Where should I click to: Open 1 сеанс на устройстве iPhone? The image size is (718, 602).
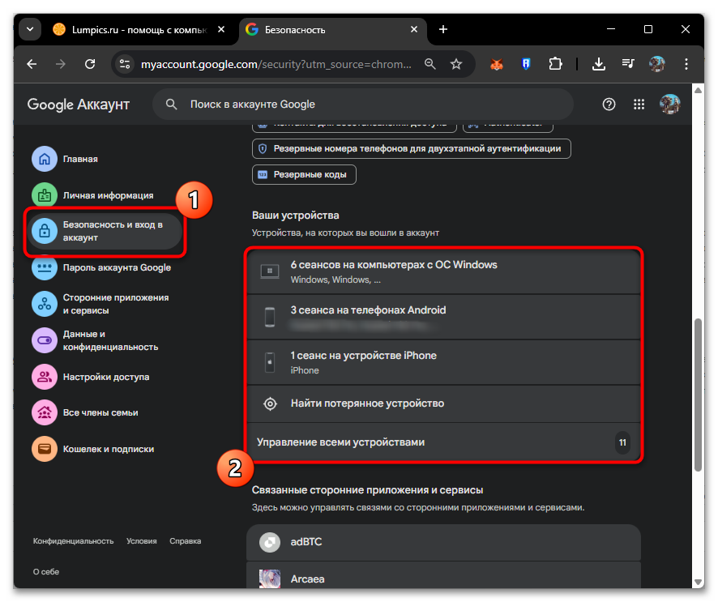443,362
